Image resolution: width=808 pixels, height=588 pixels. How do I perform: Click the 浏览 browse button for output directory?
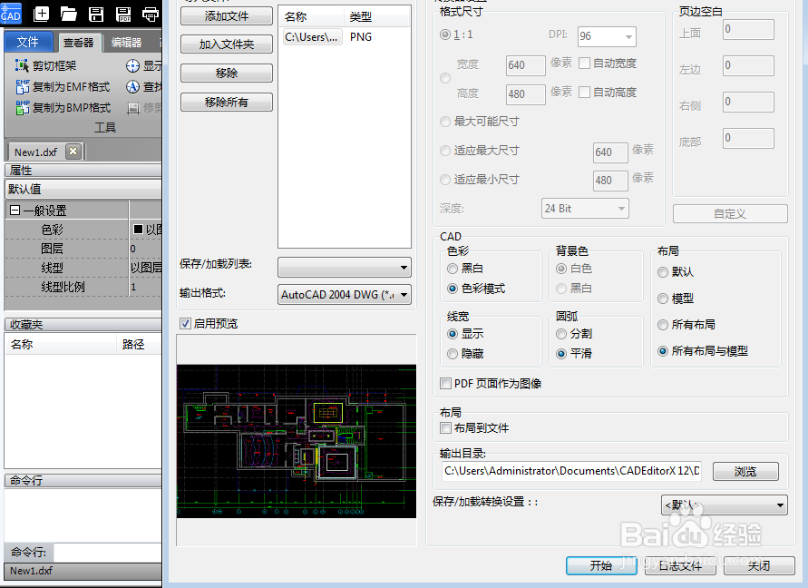click(x=745, y=471)
